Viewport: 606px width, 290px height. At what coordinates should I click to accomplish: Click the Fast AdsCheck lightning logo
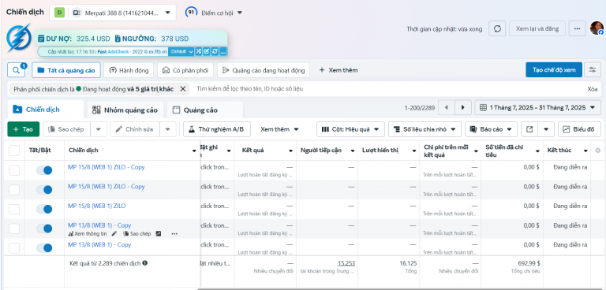[x=19, y=38]
